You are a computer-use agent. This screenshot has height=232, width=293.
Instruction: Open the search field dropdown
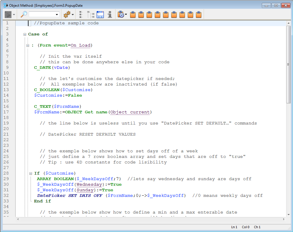coord(57,14)
